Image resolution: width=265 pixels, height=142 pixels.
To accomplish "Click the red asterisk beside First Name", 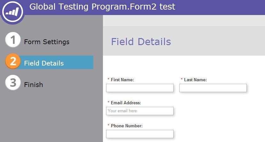I will point(108,80).
